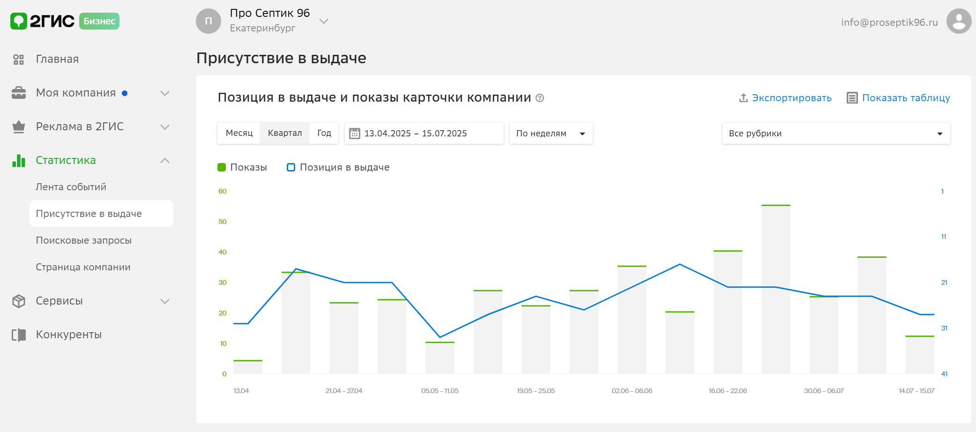Open Страница компании submenu item
976x432 pixels.
[x=83, y=267]
